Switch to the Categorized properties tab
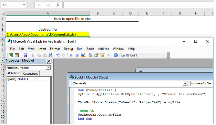The height and width of the screenshot is (125, 216). (31, 73)
